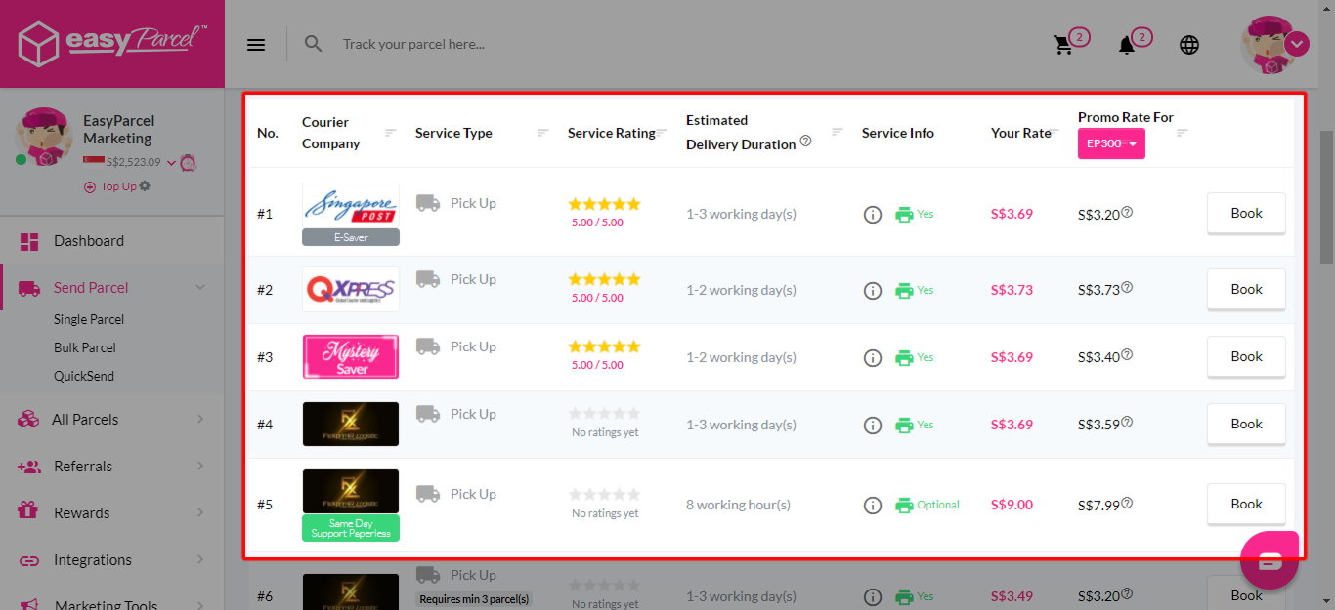The image size is (1335, 610).
Task: Expand the account avatar dropdown
Action: point(1297,44)
